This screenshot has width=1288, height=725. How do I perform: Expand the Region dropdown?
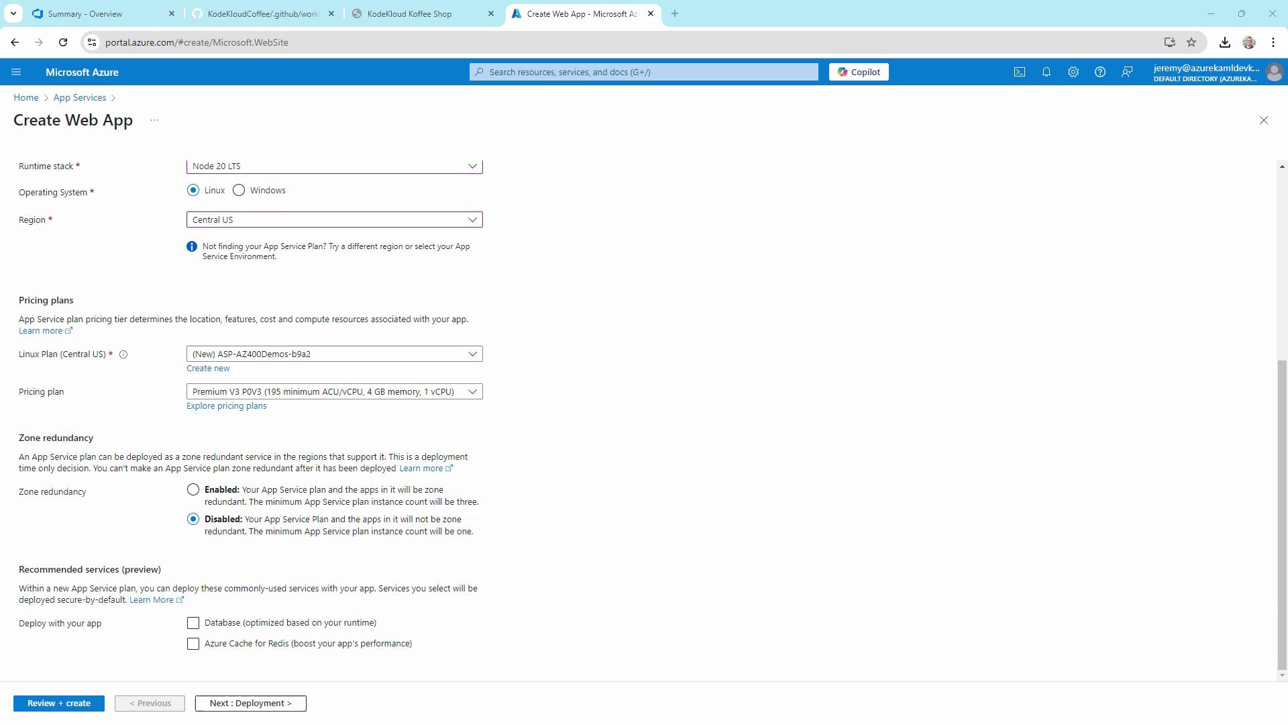pyautogui.click(x=334, y=220)
